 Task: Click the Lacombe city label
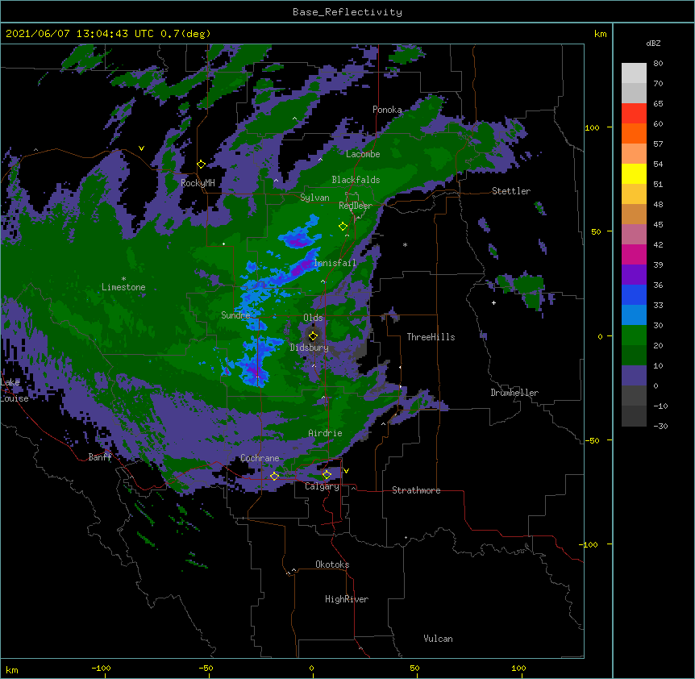(363, 154)
